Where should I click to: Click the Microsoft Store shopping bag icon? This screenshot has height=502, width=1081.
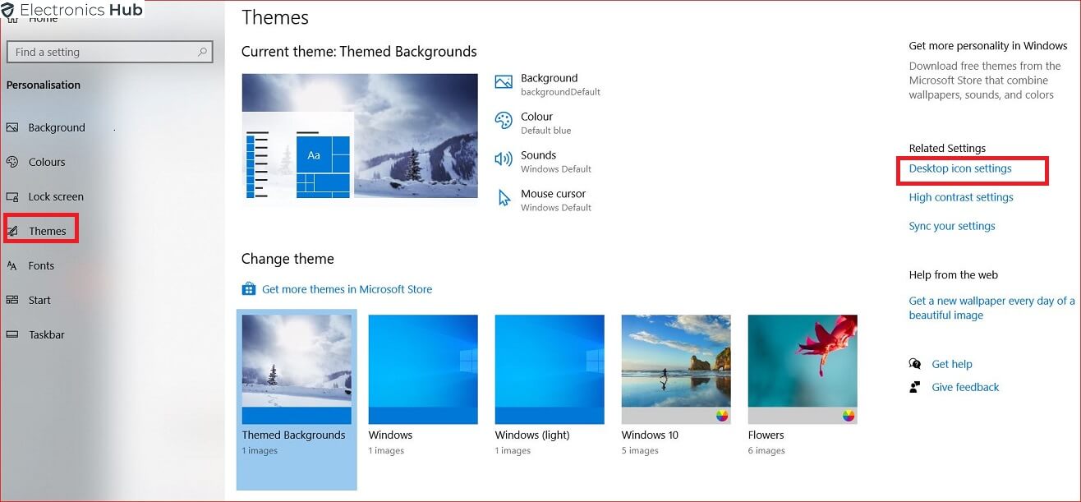click(248, 289)
